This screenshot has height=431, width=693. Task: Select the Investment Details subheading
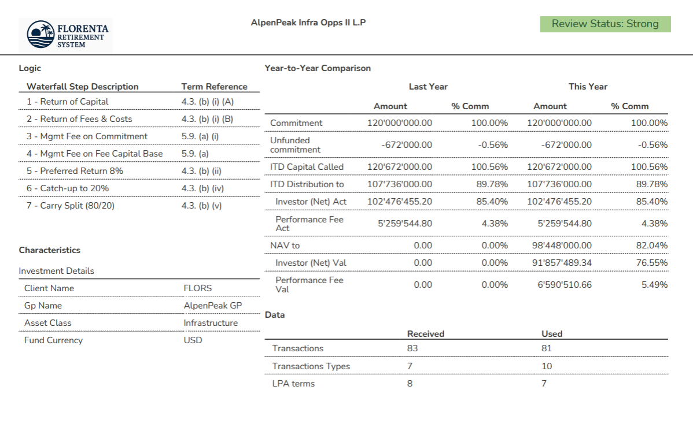point(56,271)
